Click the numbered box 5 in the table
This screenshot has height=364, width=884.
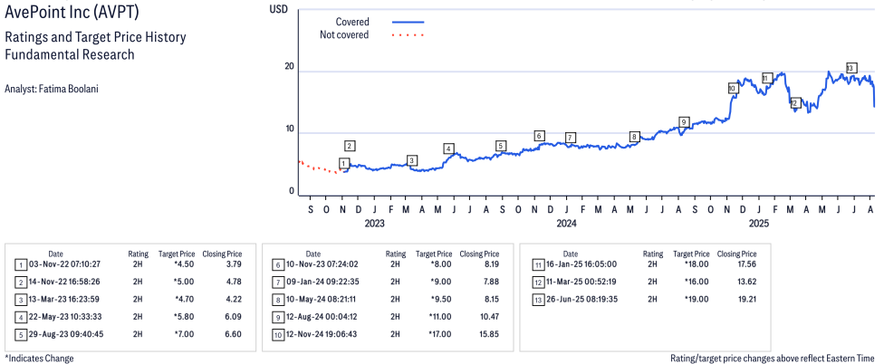pyautogui.click(x=20, y=335)
